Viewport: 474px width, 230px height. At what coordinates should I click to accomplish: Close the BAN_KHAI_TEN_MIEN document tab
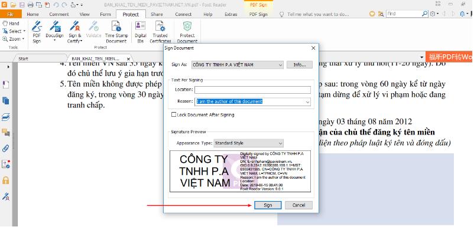tap(128, 59)
